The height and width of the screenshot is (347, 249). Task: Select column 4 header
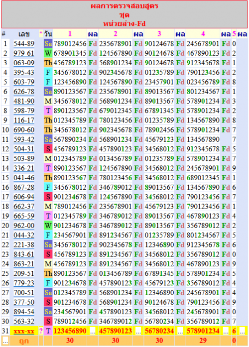[x=203, y=34]
